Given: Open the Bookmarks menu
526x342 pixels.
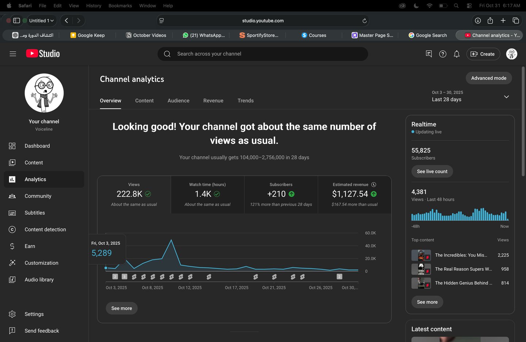Looking at the screenshot, I should 120,5.
